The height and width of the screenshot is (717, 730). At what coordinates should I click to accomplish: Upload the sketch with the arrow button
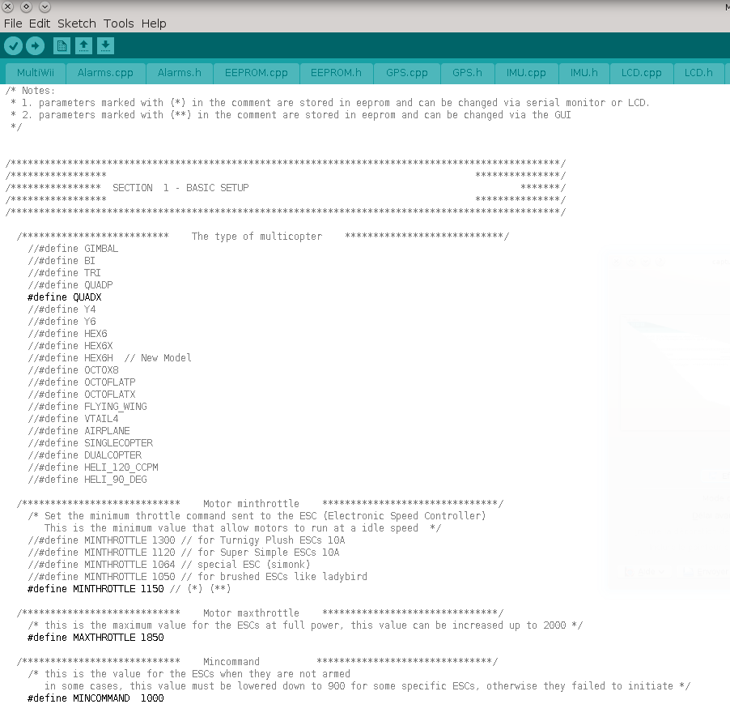(x=35, y=46)
